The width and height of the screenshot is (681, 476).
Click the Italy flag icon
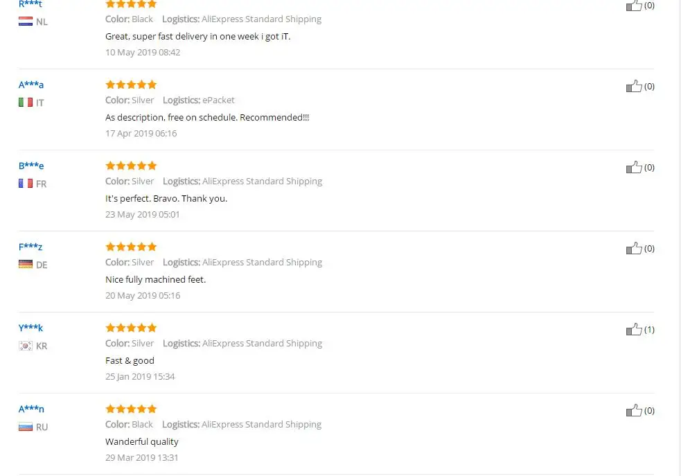pyautogui.click(x=26, y=103)
